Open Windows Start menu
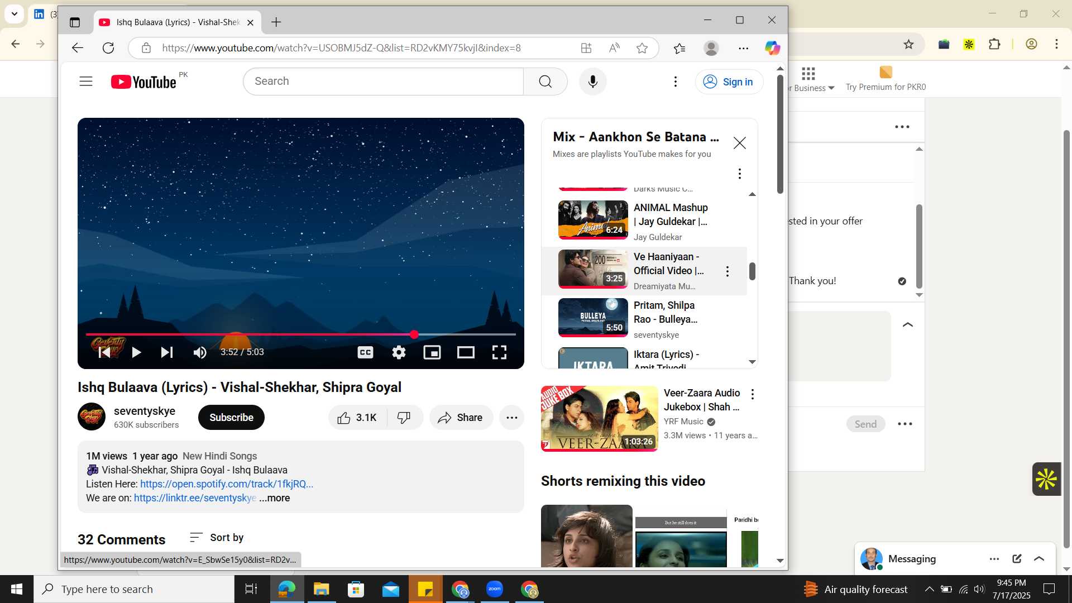1072x603 pixels. [17, 589]
